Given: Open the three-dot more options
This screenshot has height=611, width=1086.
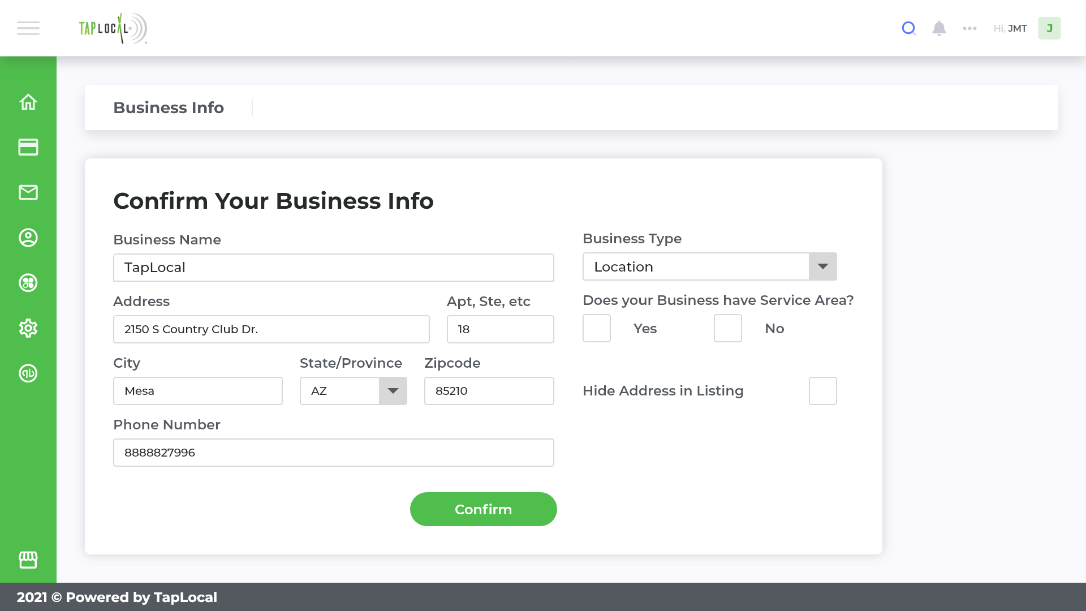Looking at the screenshot, I should coord(969,28).
